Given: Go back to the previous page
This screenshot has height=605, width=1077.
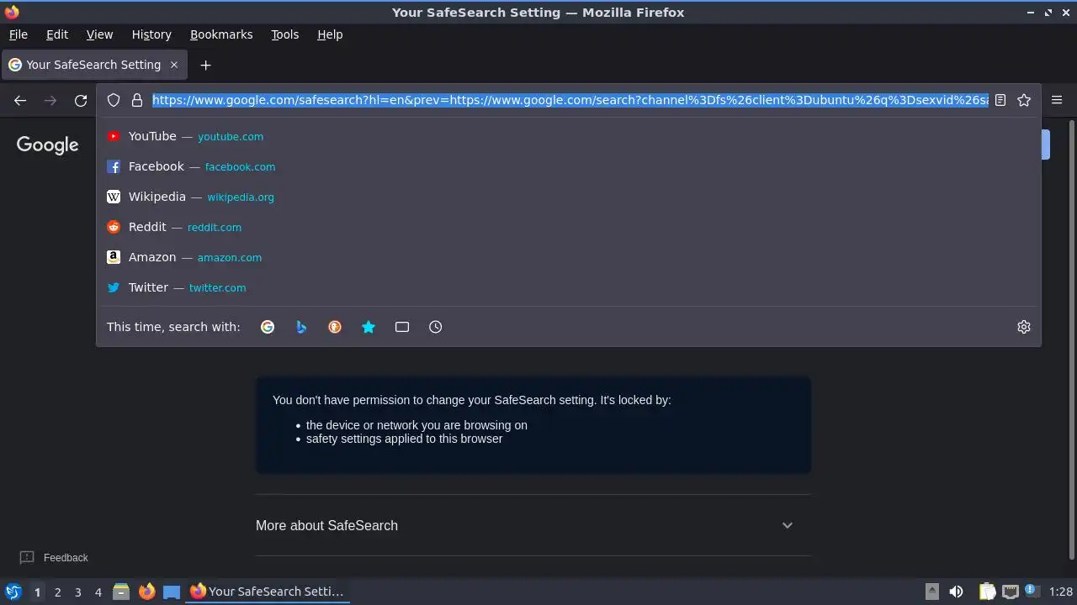Looking at the screenshot, I should [20, 100].
